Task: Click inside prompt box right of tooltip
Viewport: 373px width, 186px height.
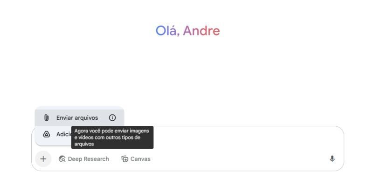Action: 238,138
